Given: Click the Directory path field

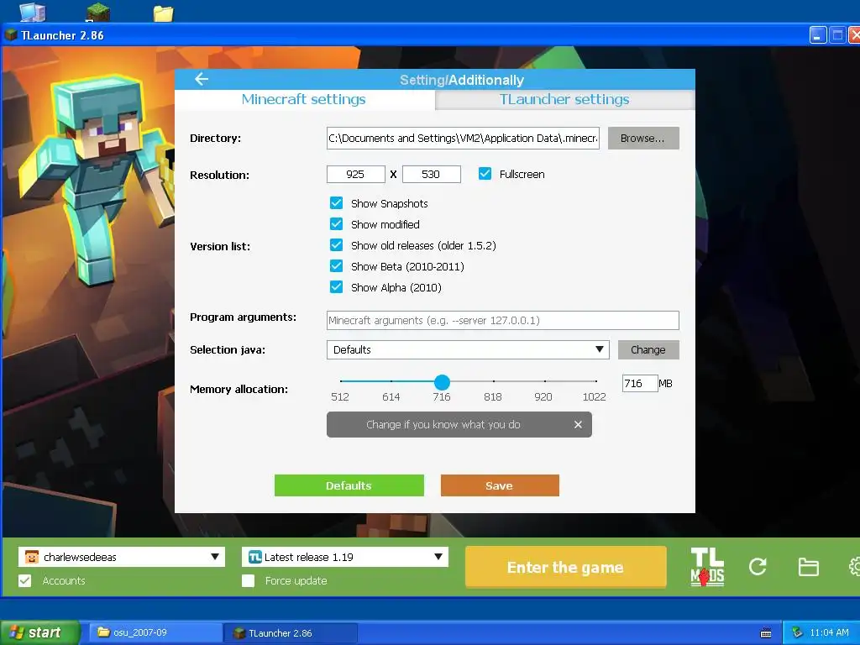Looking at the screenshot, I should click(463, 139).
